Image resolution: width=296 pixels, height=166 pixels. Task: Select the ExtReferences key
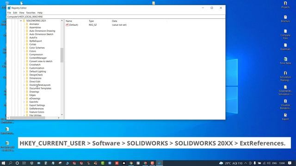[37, 109]
